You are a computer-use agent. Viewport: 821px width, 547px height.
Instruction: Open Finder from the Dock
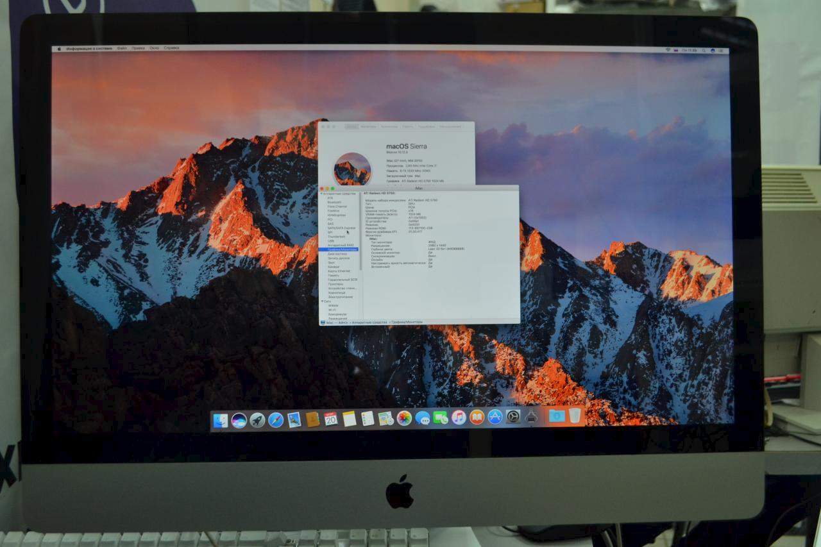(x=220, y=420)
